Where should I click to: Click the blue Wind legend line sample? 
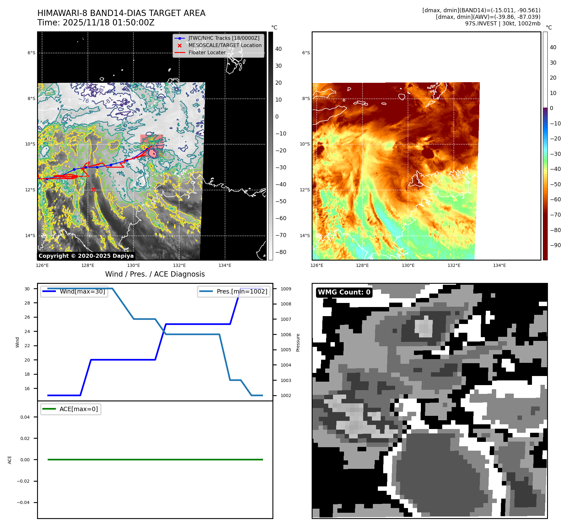click(x=49, y=291)
